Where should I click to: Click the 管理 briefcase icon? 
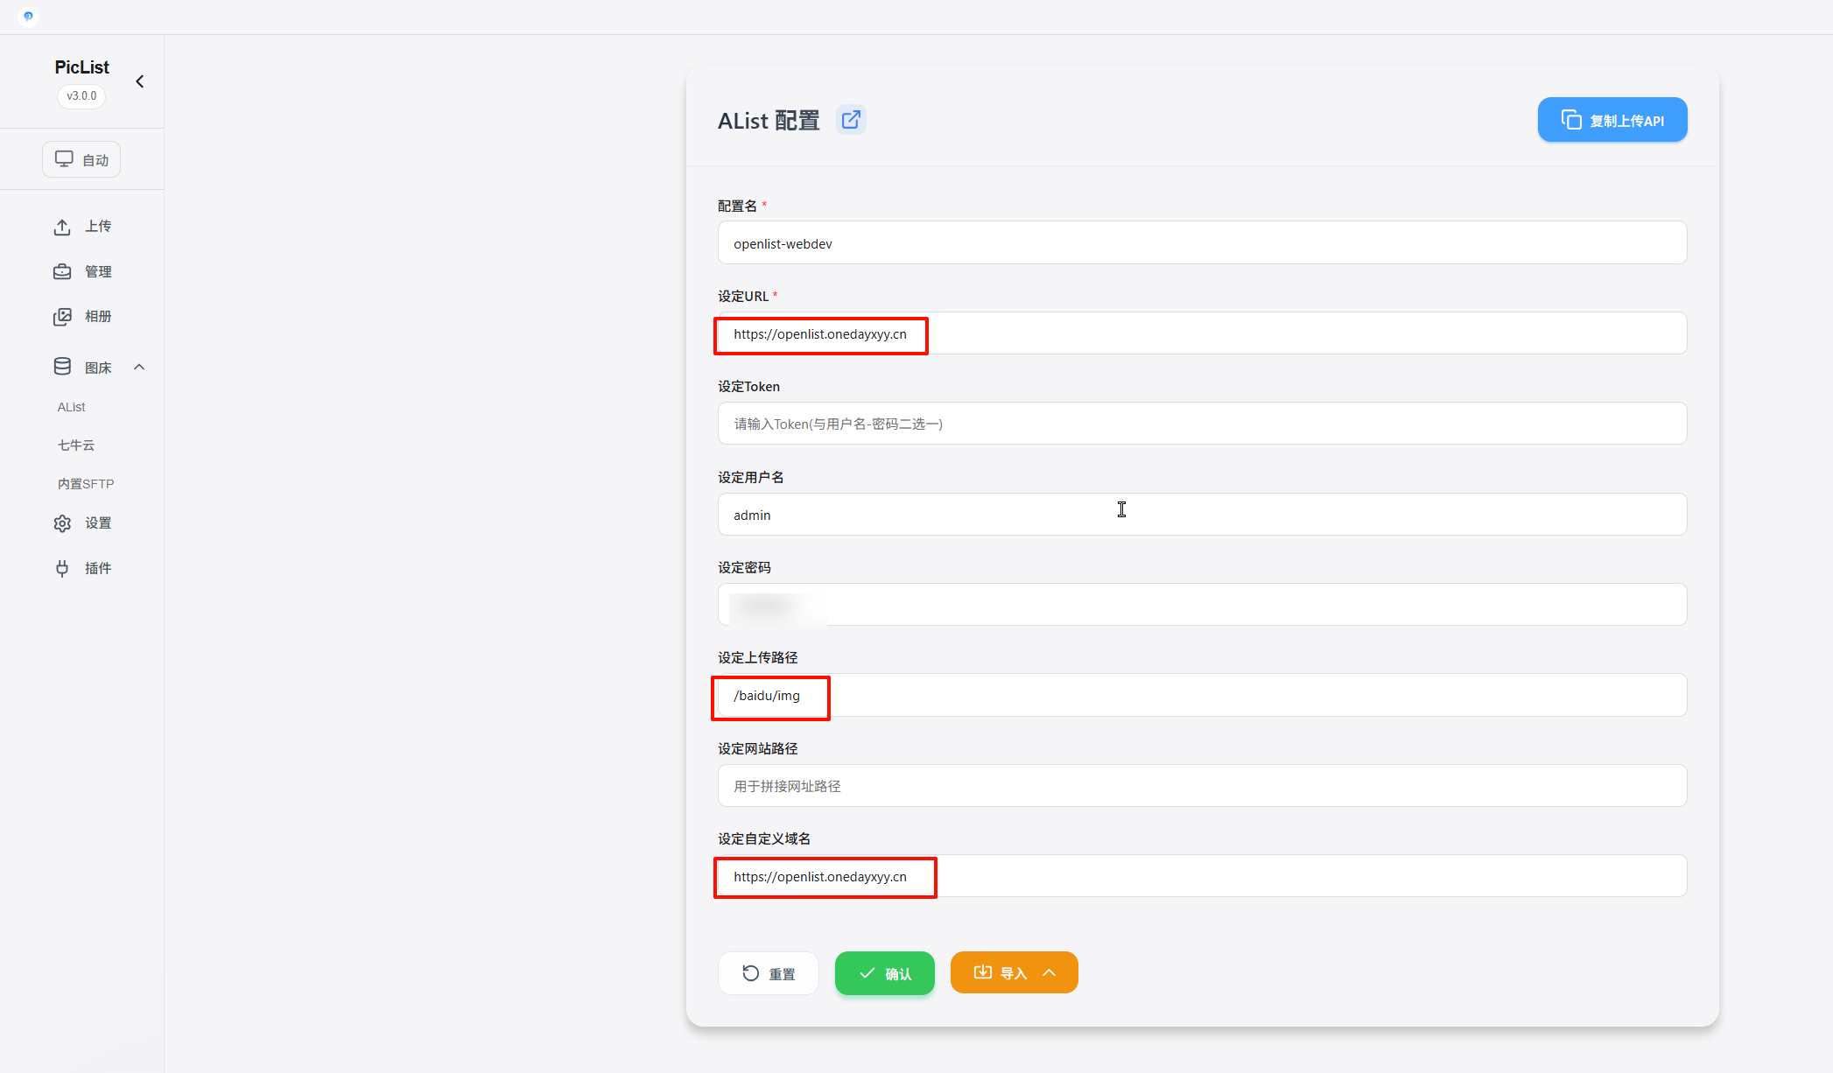click(x=62, y=271)
